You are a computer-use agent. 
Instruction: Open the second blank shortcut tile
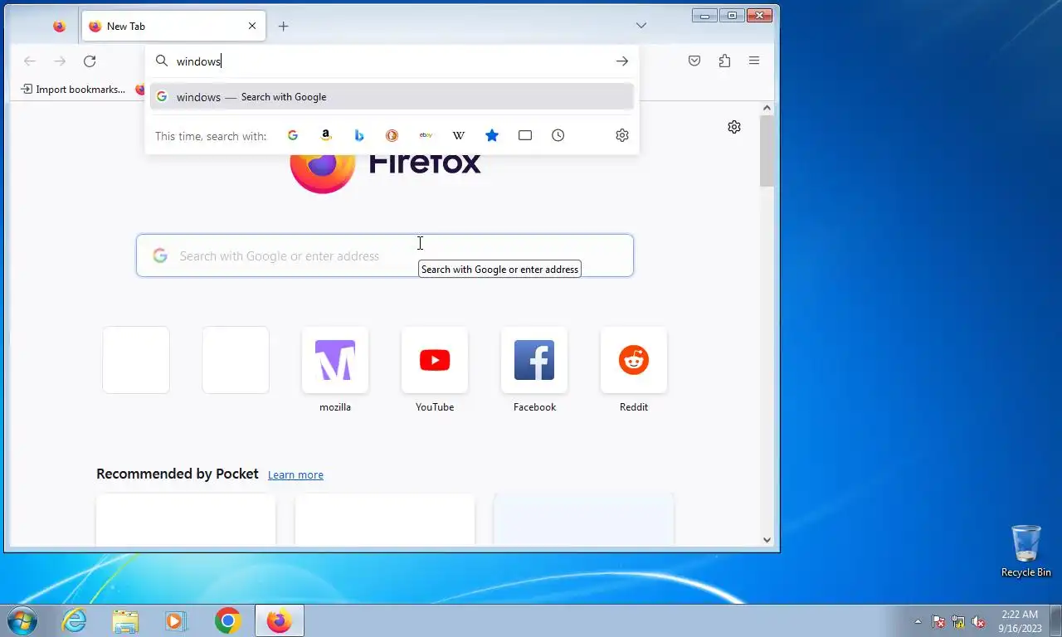(x=236, y=360)
